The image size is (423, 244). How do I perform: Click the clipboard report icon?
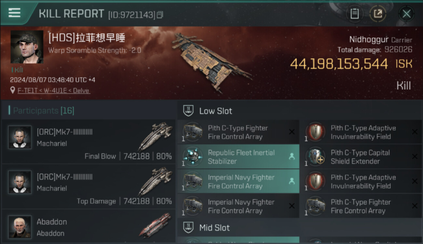[x=354, y=14]
